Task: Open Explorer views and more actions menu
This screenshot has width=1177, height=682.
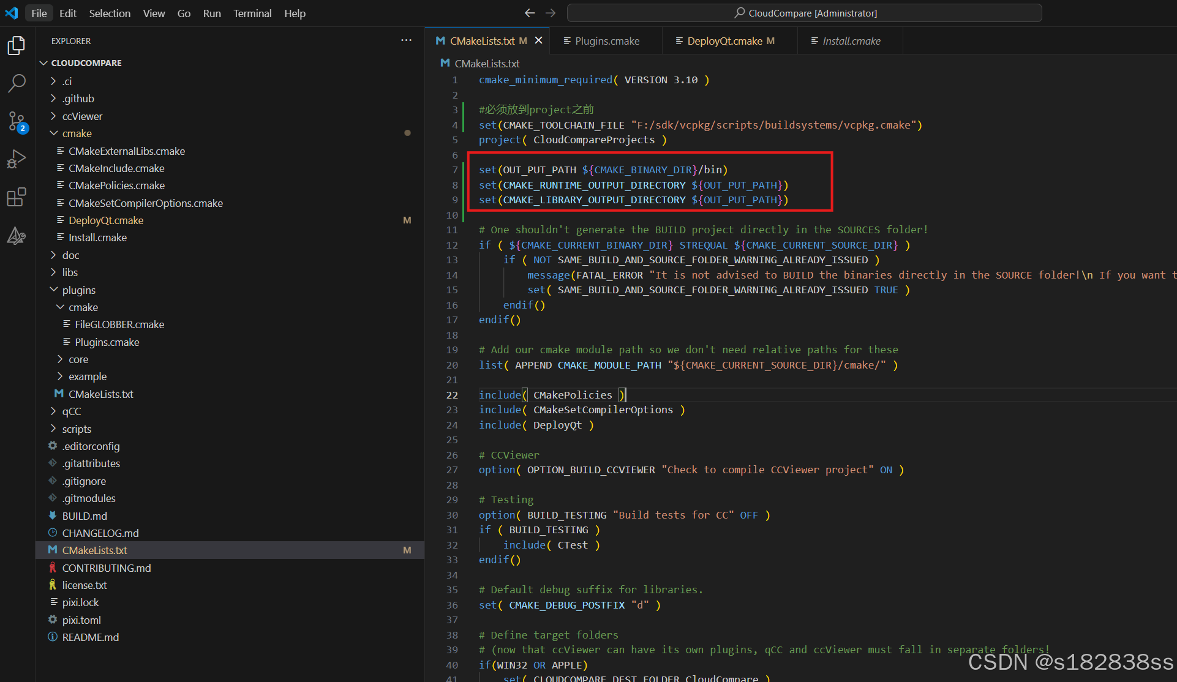Action: pyautogui.click(x=406, y=40)
